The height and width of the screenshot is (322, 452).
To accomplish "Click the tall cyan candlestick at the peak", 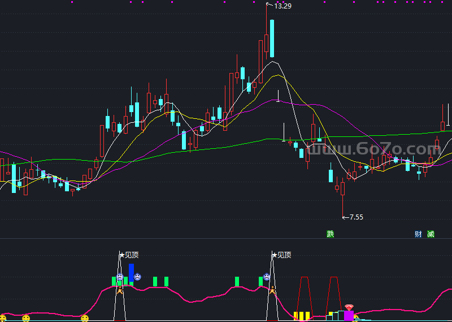I will tap(272, 38).
